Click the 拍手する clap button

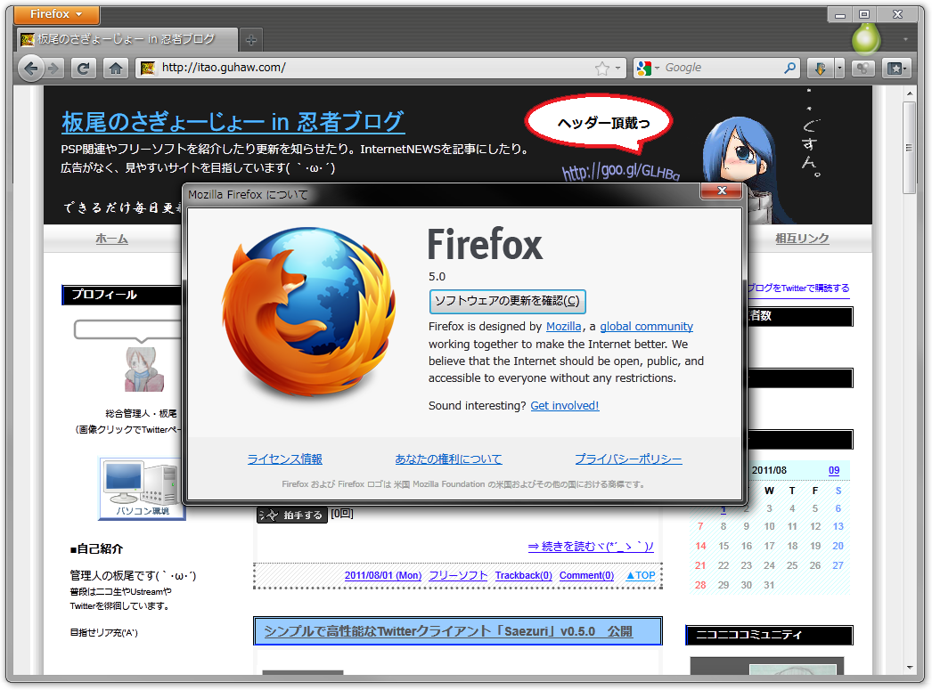(292, 515)
